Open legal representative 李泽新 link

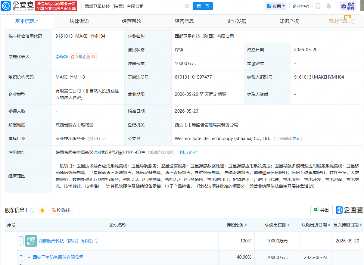[62, 57]
